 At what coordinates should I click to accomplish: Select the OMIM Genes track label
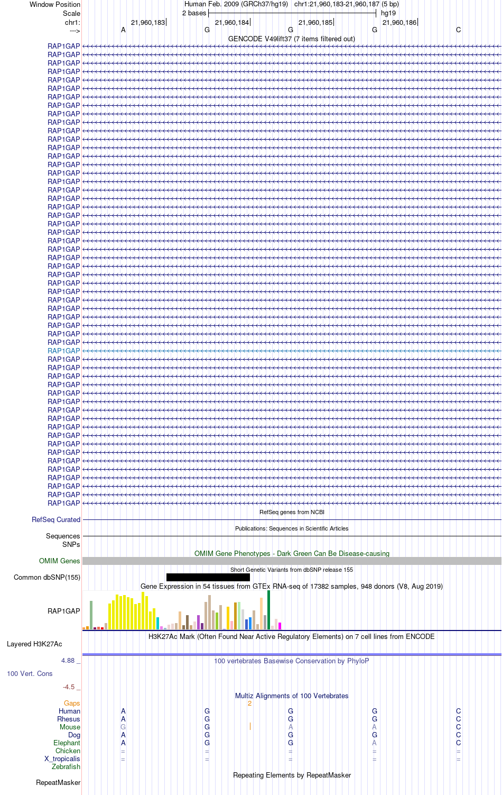tap(60, 561)
